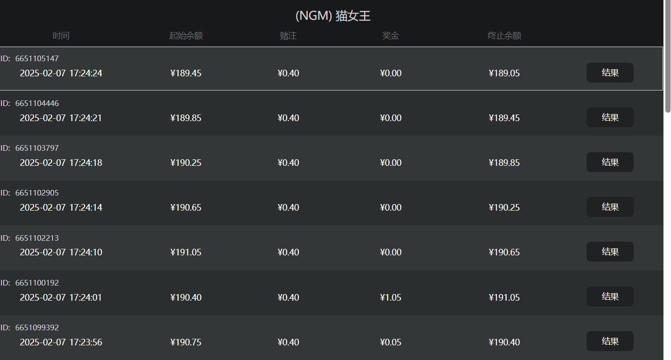
Task: Click the ¥1.05 prize amount
Action: pyautogui.click(x=391, y=297)
